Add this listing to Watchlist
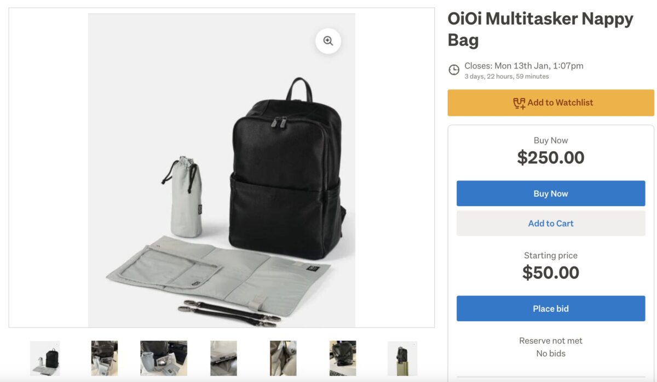Image resolution: width=657 pixels, height=382 pixels. [x=551, y=103]
